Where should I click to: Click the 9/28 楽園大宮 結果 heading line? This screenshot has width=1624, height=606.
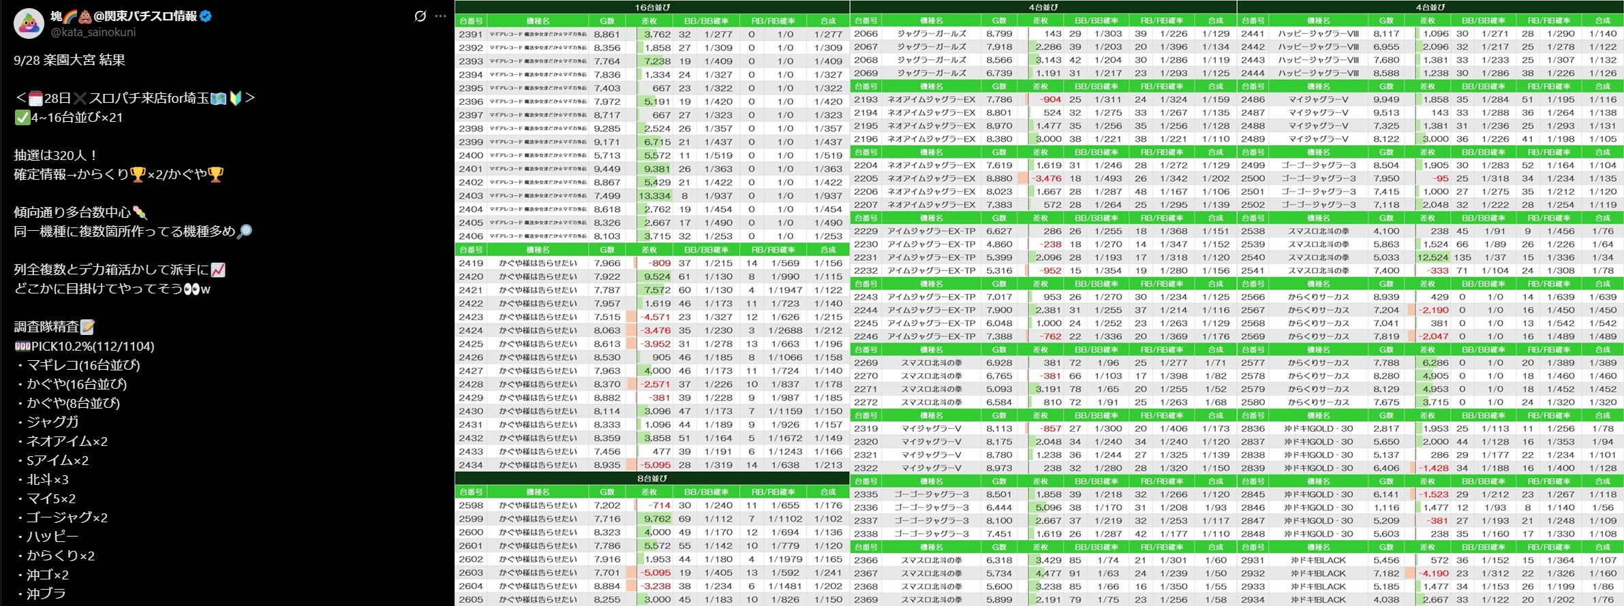tap(70, 60)
